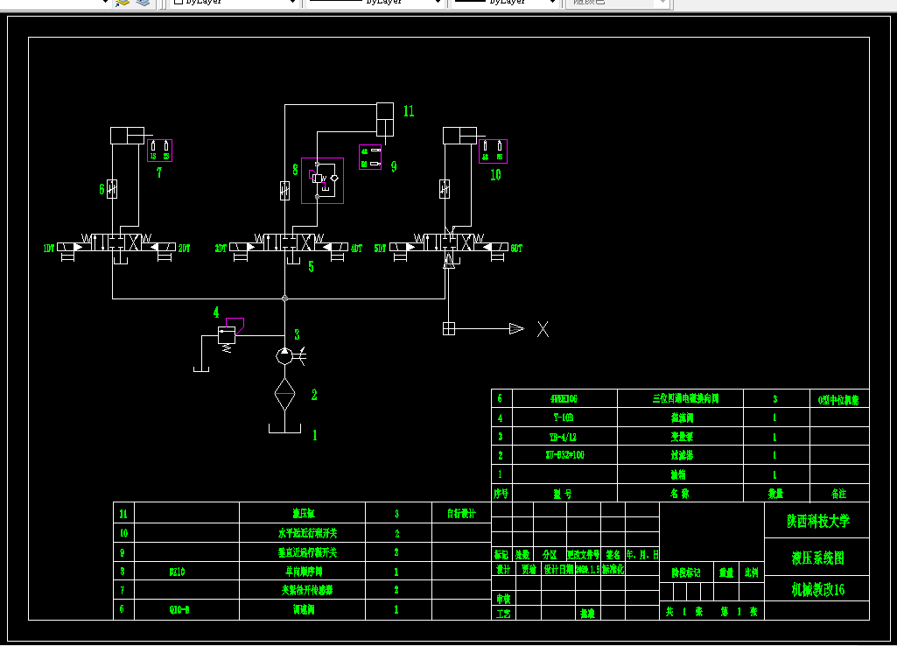Click the 年、月、日 cell
This screenshot has height=646, width=897.
tap(642, 554)
